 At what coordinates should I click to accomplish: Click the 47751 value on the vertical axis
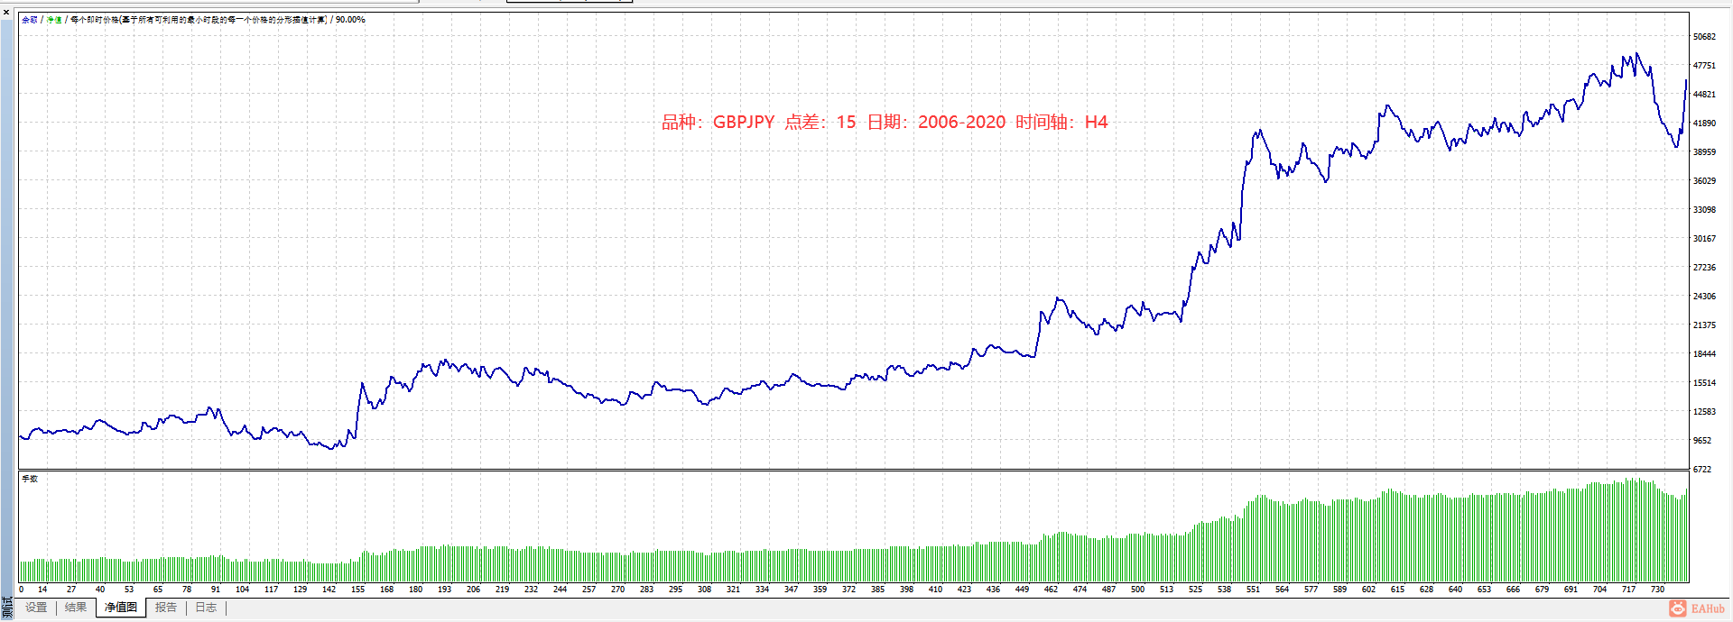click(1704, 66)
